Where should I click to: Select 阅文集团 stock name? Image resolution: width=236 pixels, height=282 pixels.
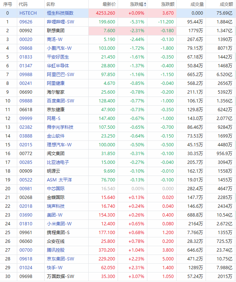coord(56,154)
